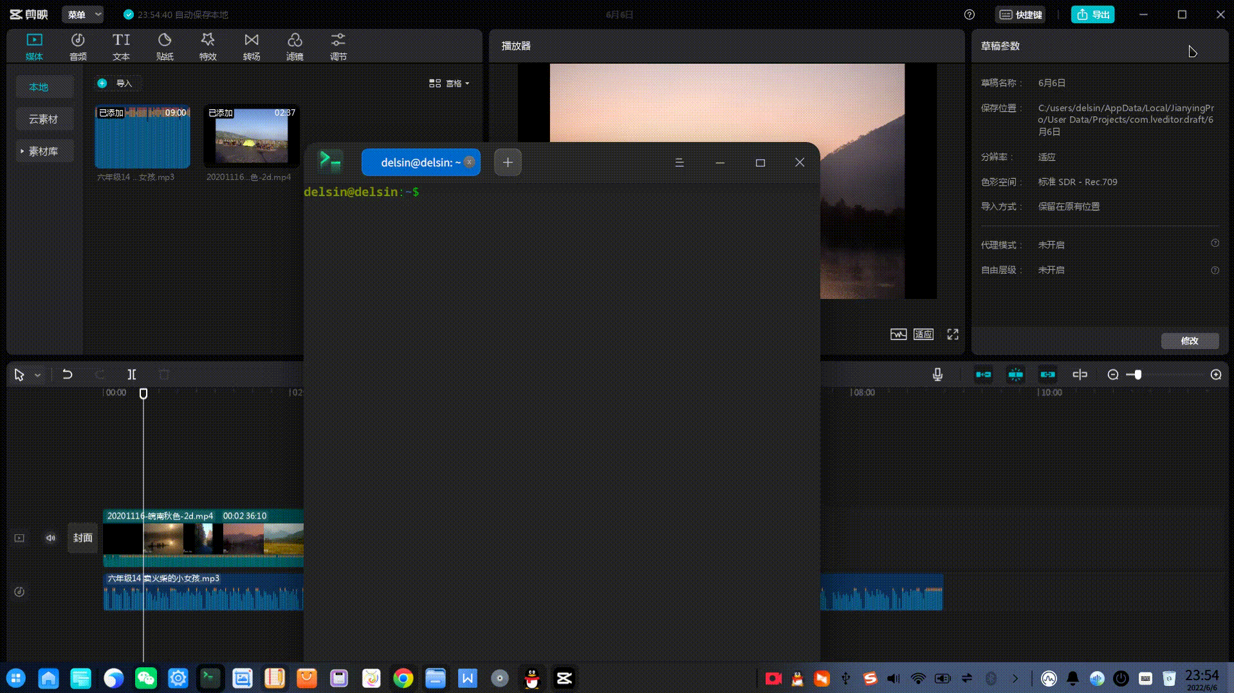Image resolution: width=1234 pixels, height=693 pixels.
Task: Toggle main track magnet snapping
Action: (983, 375)
